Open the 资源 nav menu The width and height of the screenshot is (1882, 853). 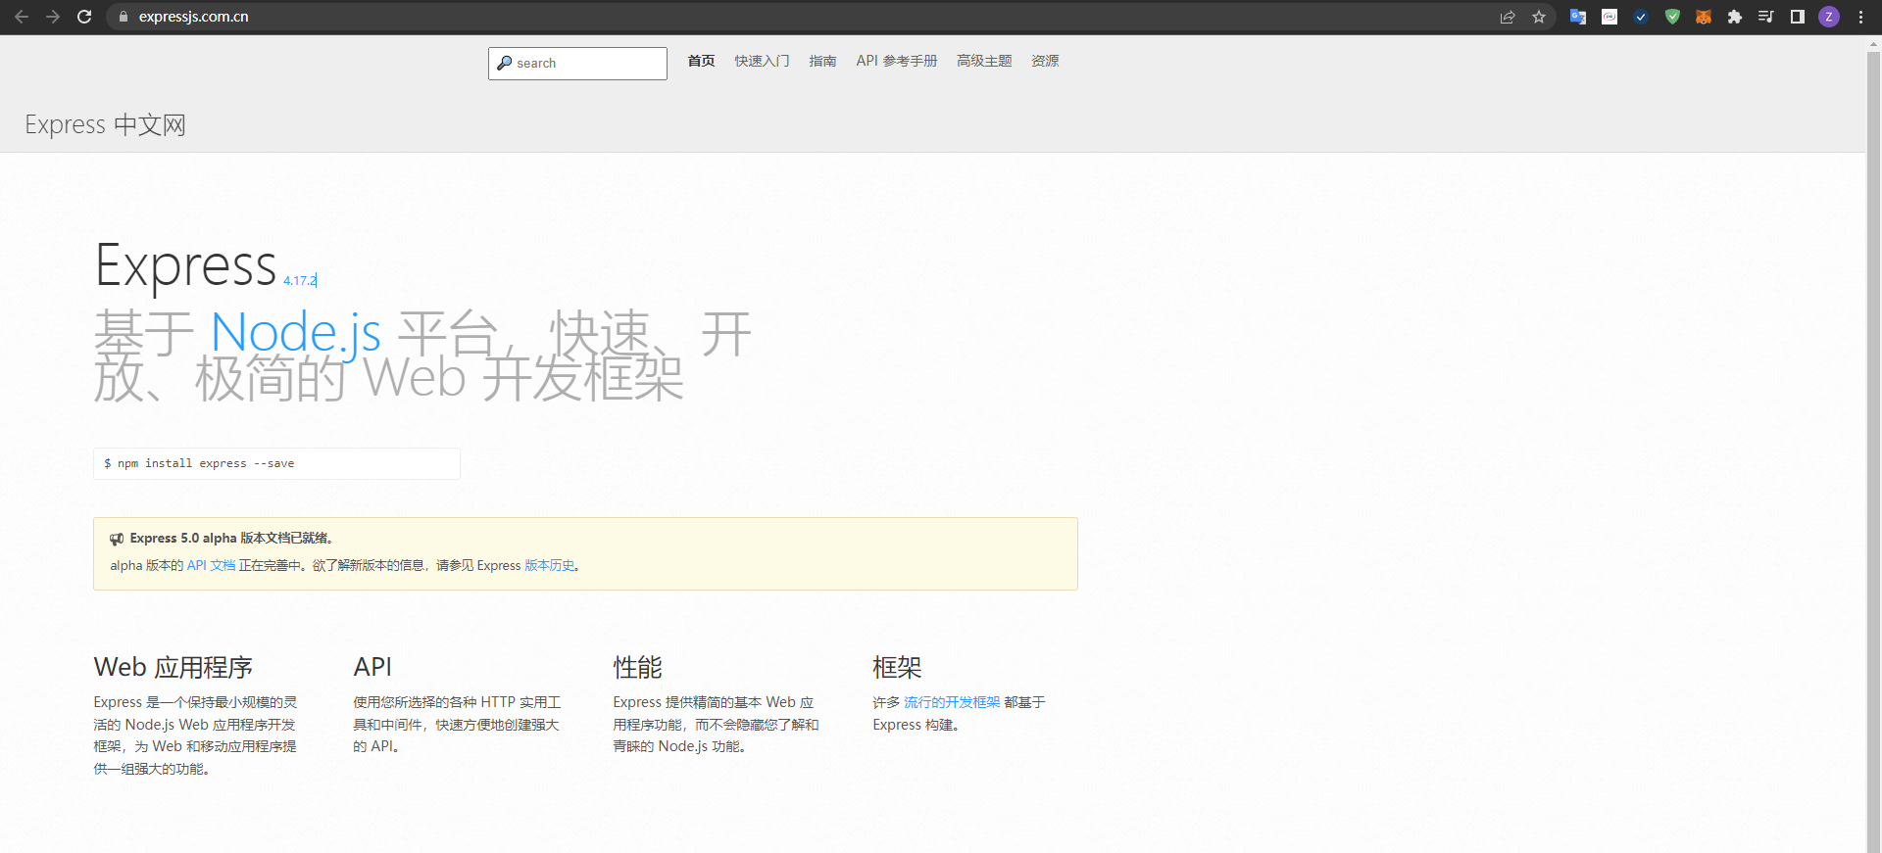pos(1045,61)
